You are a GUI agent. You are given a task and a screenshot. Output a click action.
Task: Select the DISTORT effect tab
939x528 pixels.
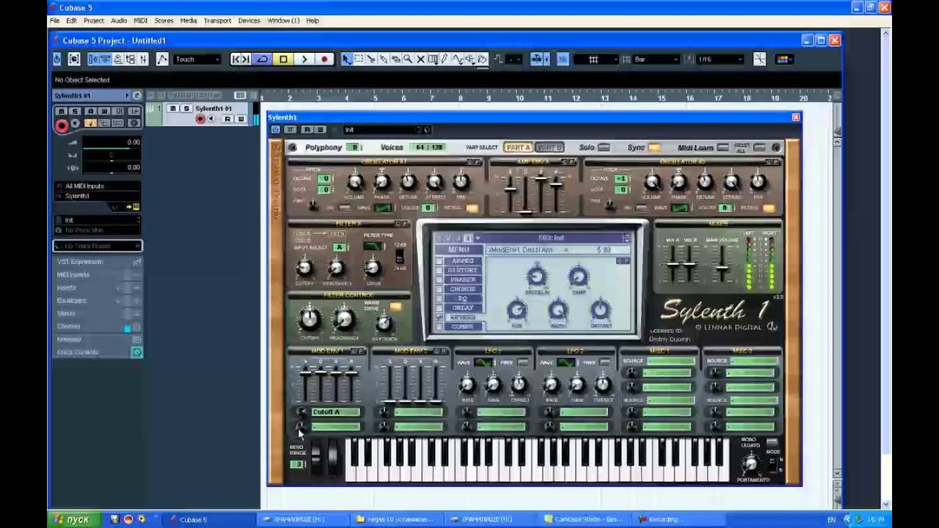463,271
